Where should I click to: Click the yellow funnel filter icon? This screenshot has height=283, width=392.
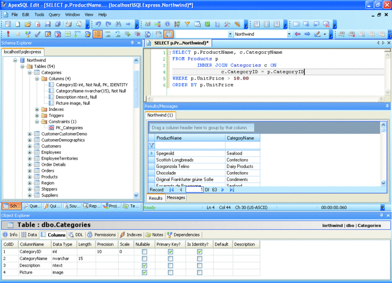point(187,24)
